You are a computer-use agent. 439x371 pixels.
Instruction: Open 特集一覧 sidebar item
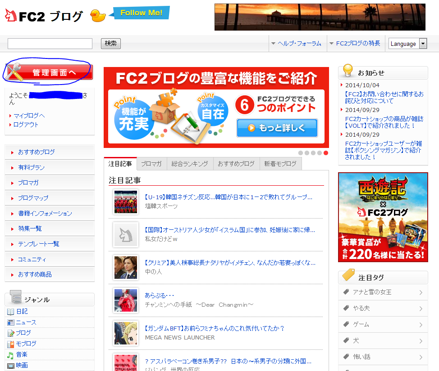[x=50, y=228]
